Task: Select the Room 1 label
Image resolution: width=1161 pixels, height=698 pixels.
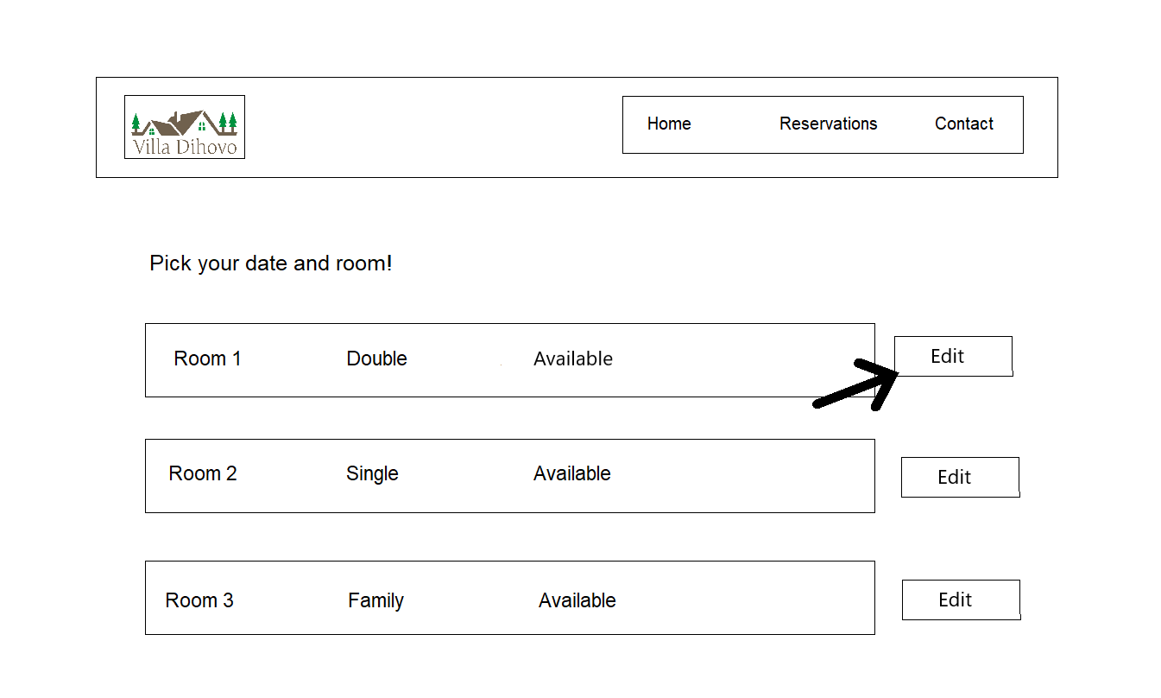Action: (x=207, y=359)
